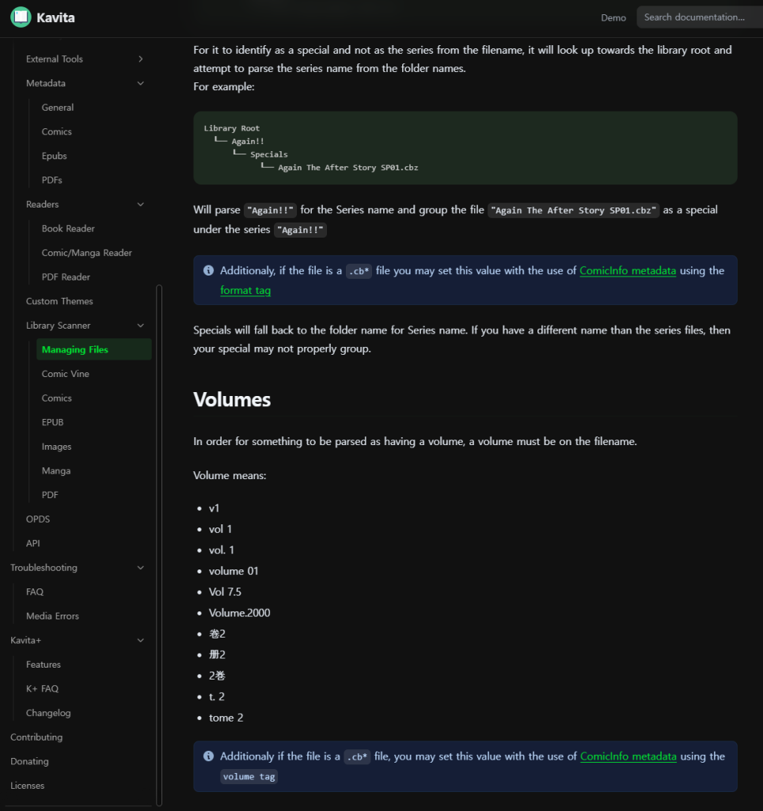Collapse the Kavita+ section chevron
This screenshot has width=763, height=811.
(x=141, y=640)
